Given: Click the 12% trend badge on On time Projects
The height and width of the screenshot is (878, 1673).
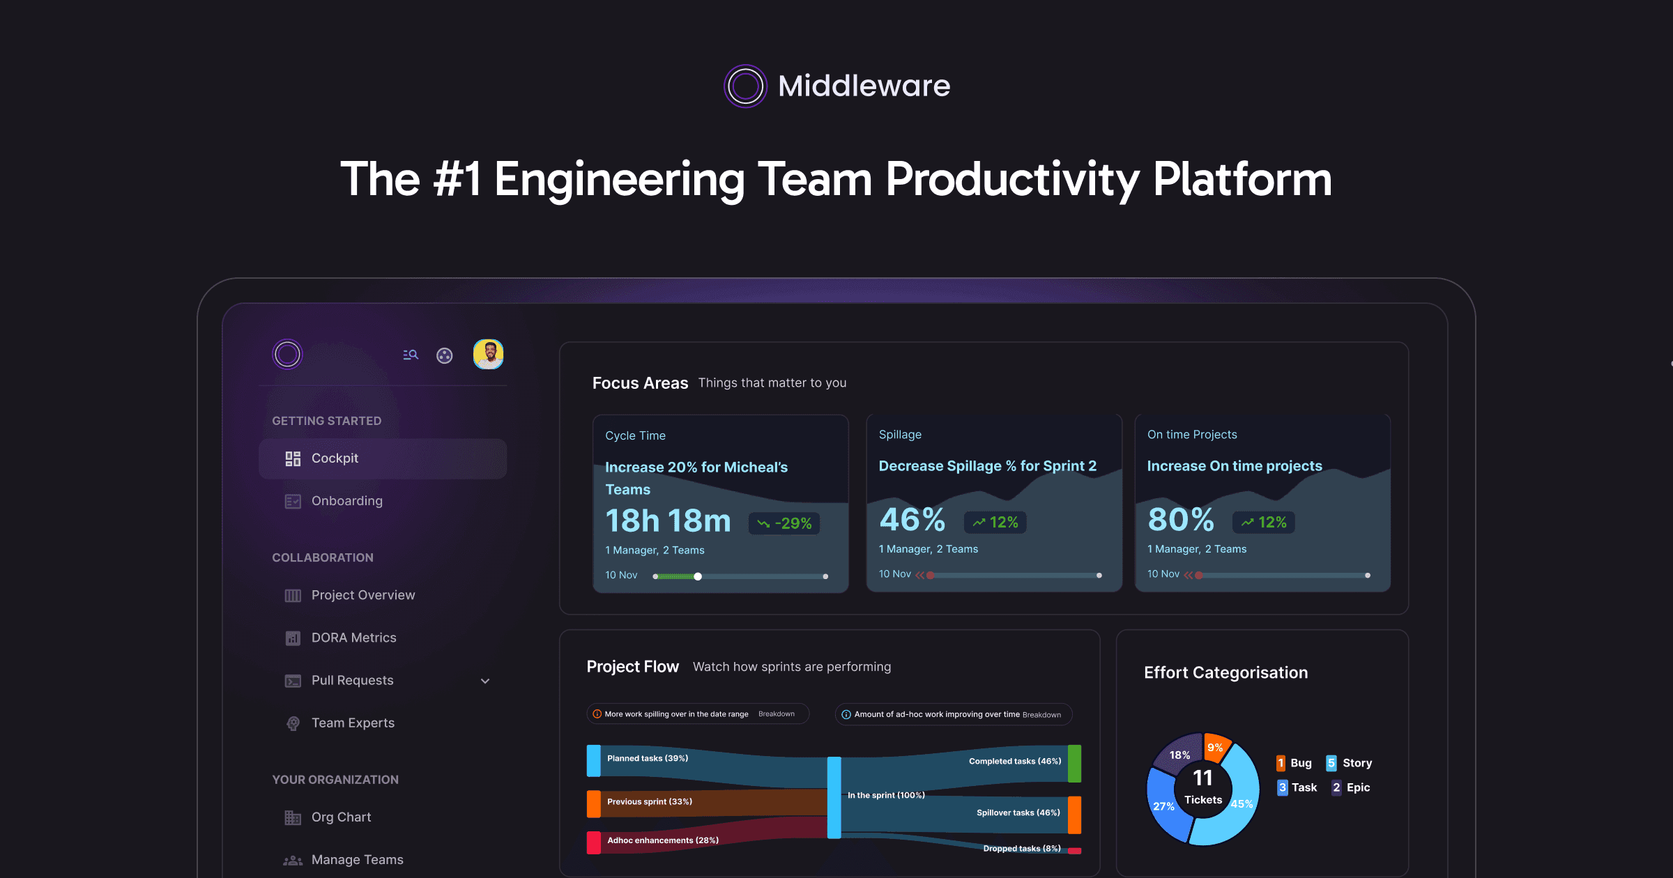Looking at the screenshot, I should (1263, 522).
